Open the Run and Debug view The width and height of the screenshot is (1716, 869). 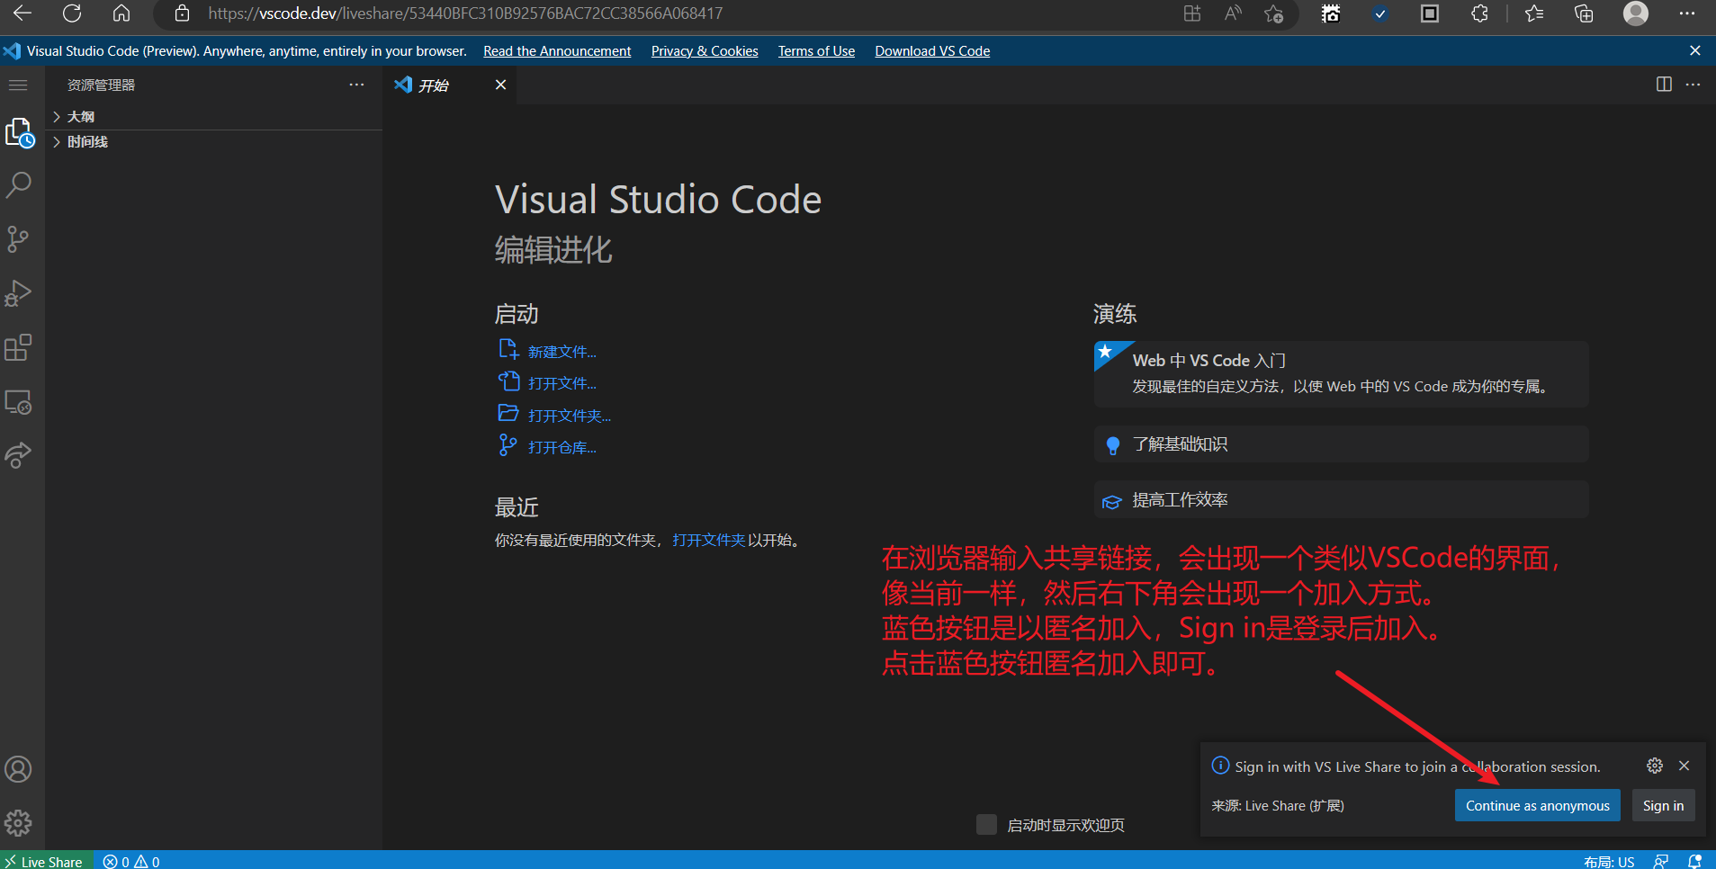point(19,293)
